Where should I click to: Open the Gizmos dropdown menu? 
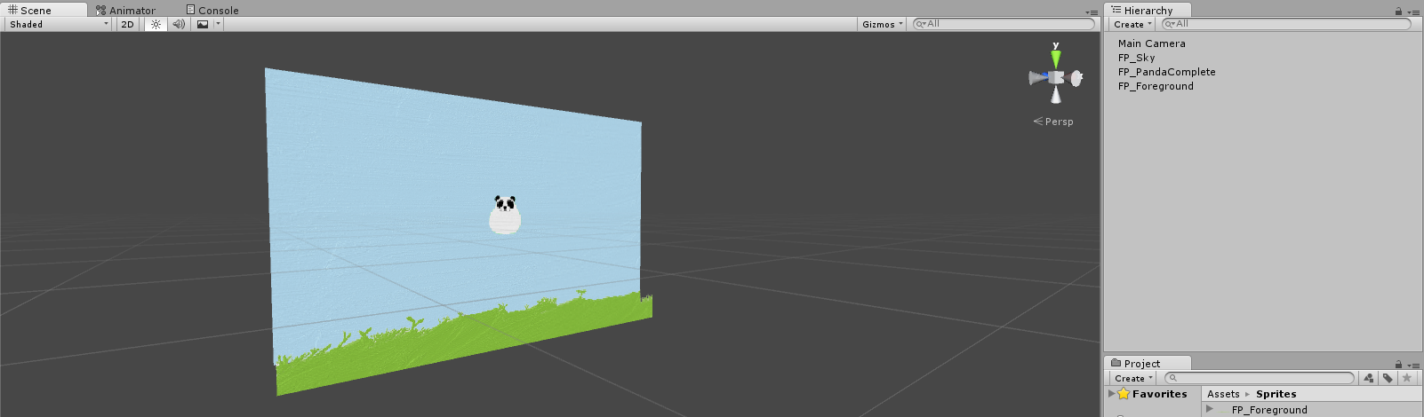[882, 24]
